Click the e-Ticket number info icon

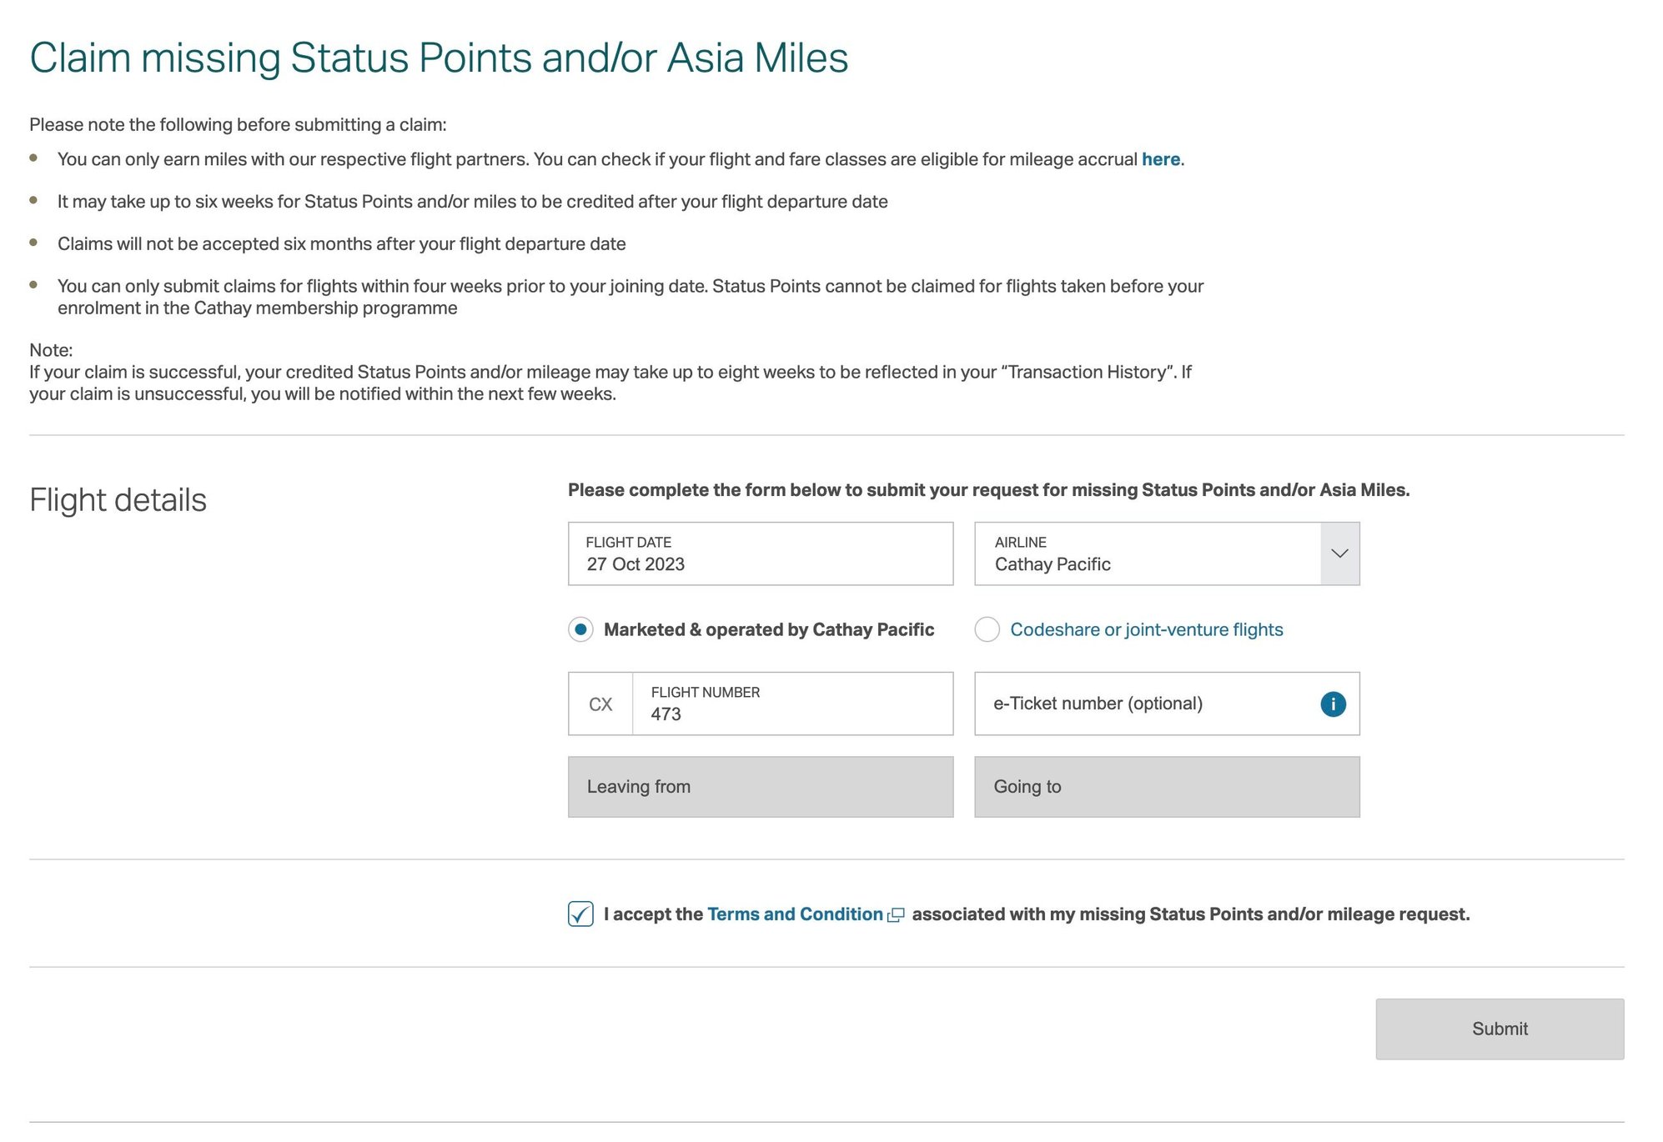(x=1333, y=704)
